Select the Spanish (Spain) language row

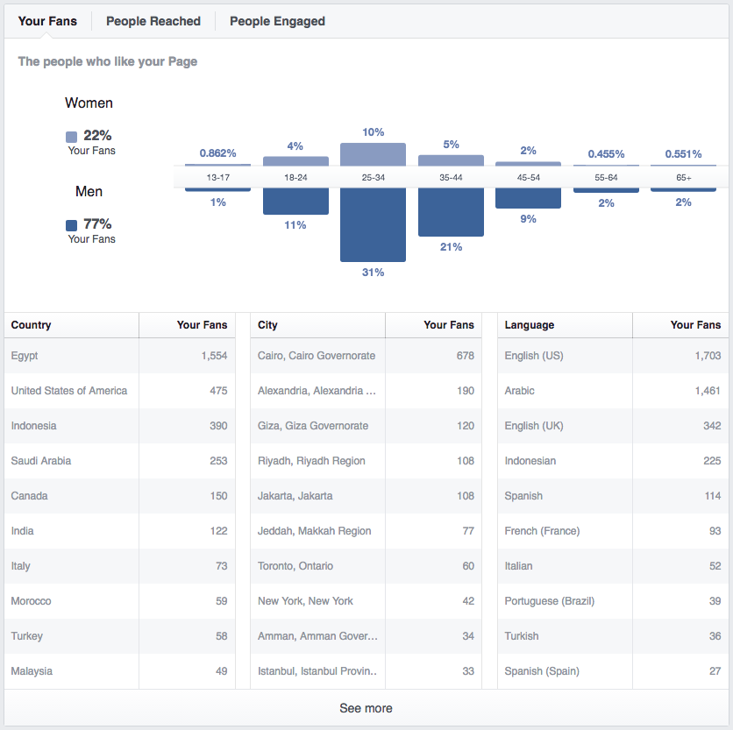(x=613, y=671)
